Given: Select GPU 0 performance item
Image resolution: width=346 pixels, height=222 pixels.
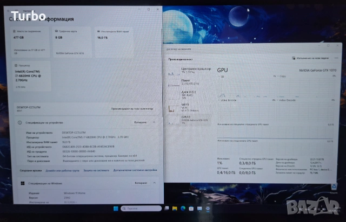Looking at the screenshot, I should [189, 120].
